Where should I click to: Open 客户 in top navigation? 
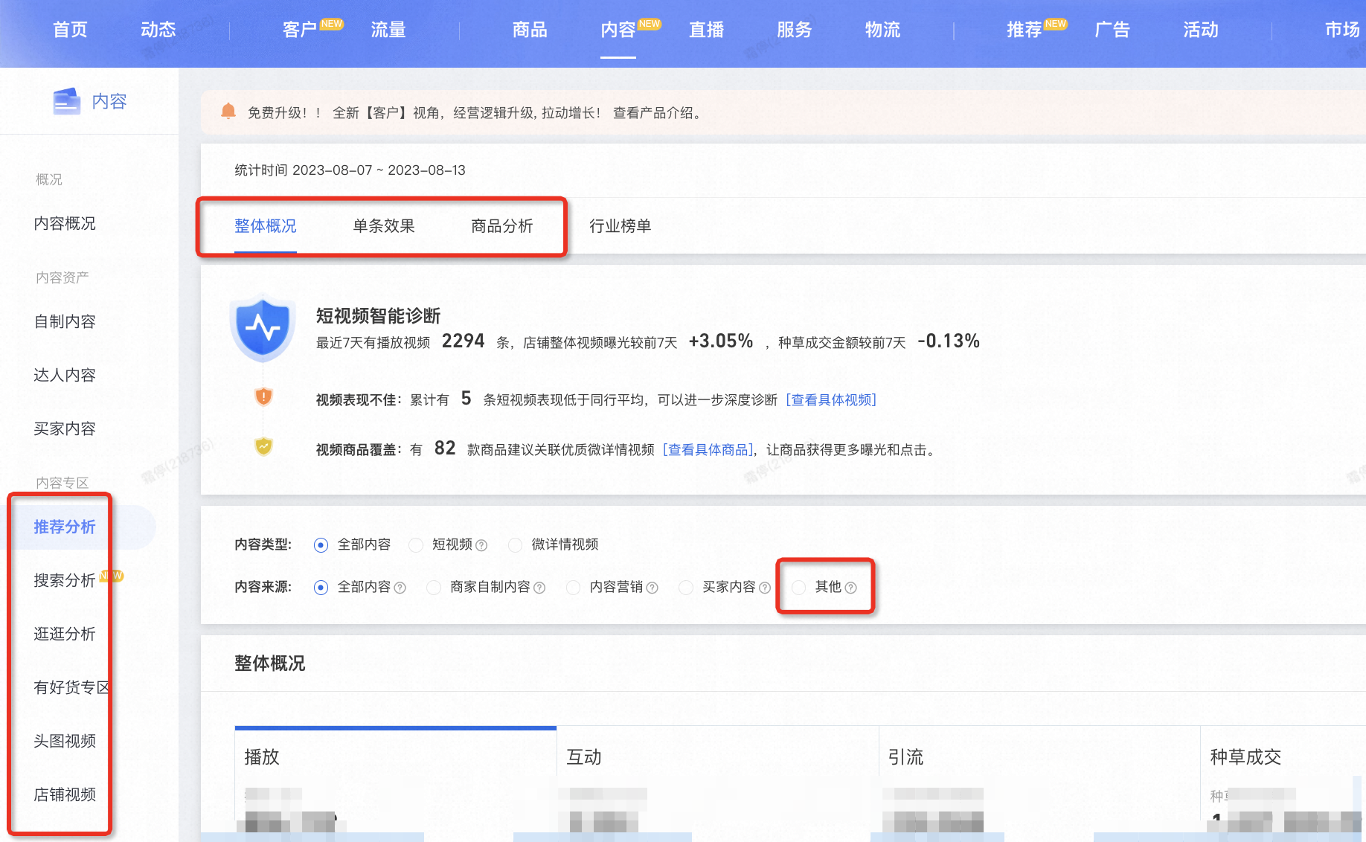[x=300, y=30]
